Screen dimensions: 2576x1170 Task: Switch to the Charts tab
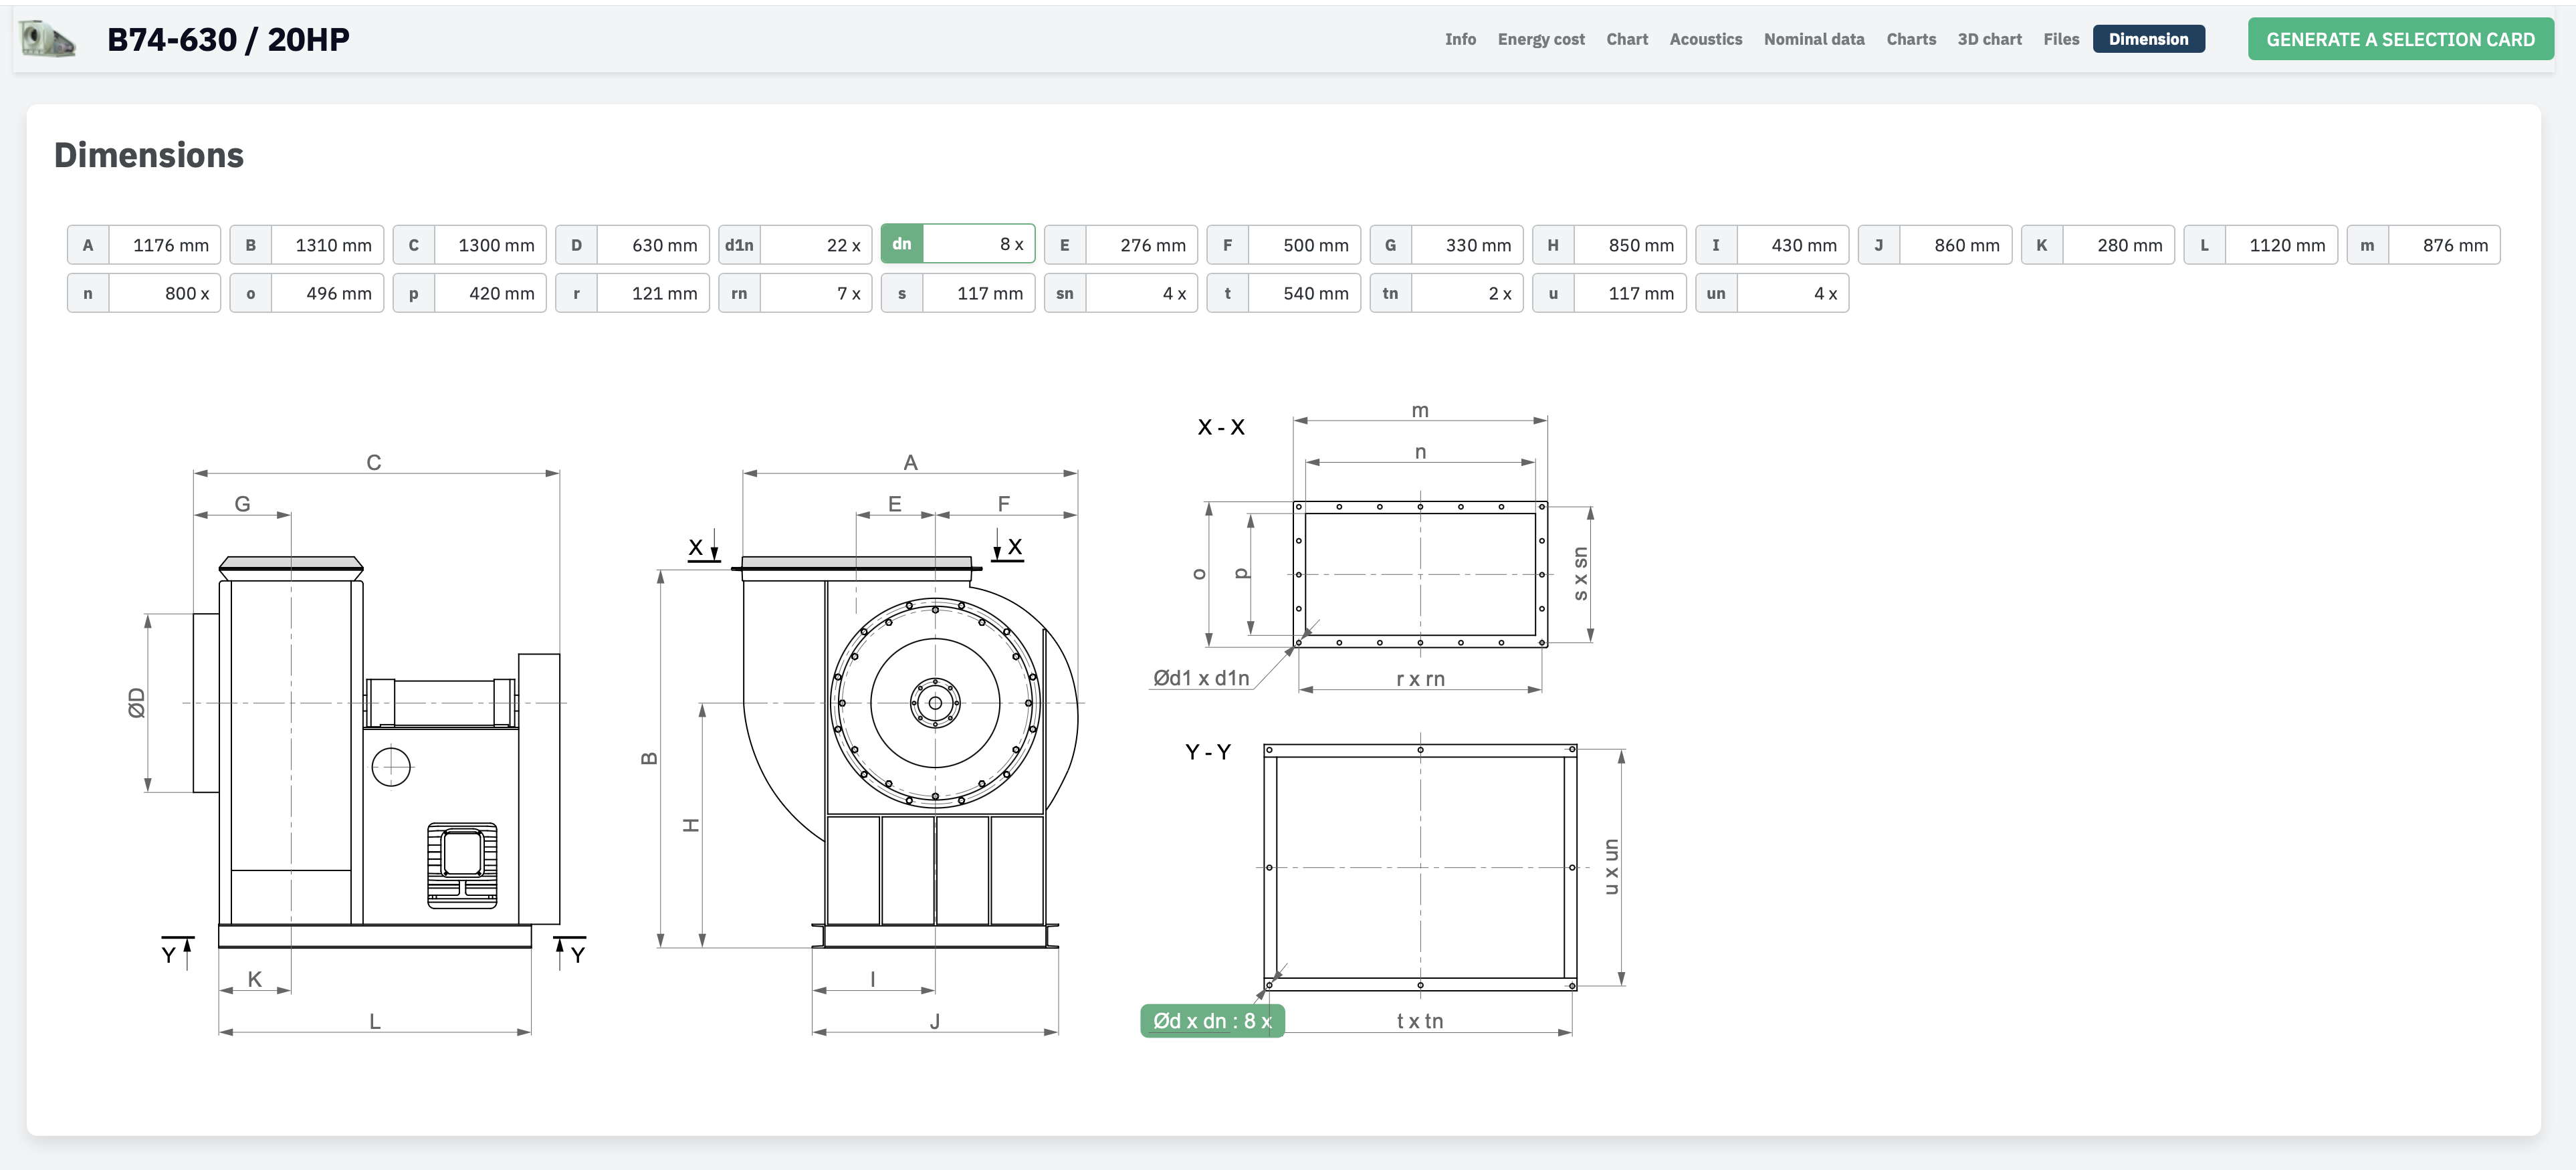(1911, 39)
